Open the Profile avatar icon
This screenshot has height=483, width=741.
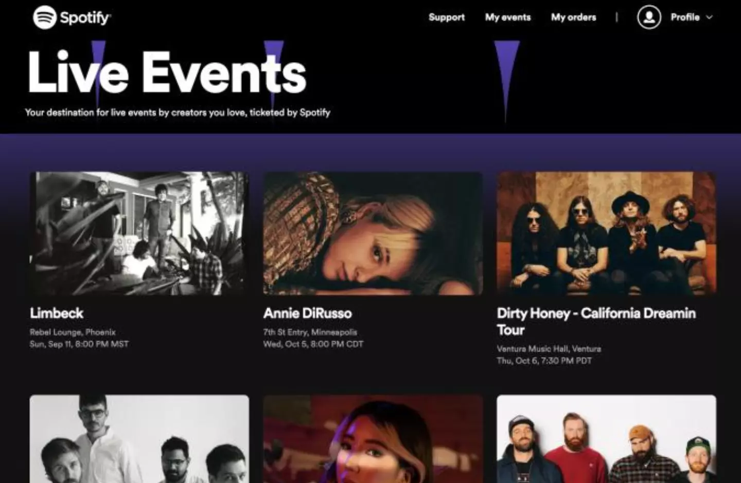pos(649,17)
